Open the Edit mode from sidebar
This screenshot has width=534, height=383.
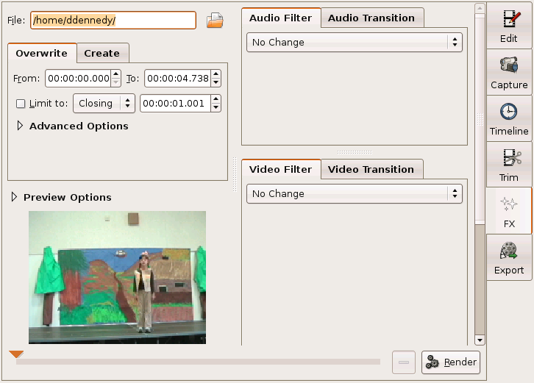(x=509, y=26)
